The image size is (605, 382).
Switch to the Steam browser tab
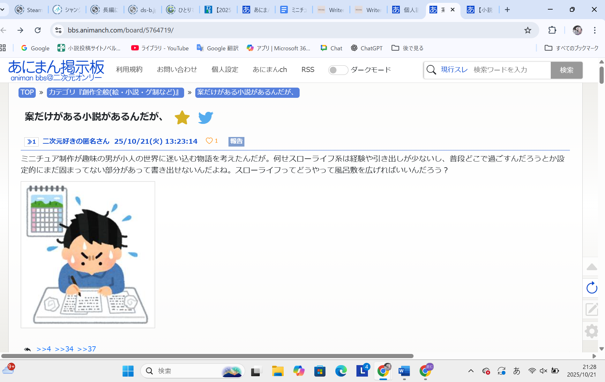29,10
